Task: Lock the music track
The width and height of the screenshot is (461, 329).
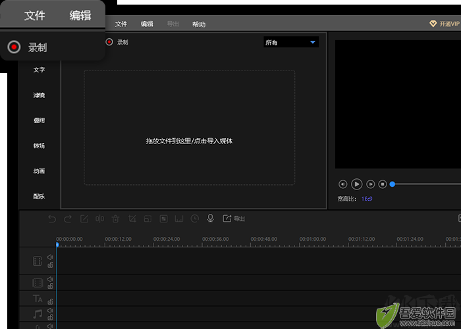Action: coord(50,318)
